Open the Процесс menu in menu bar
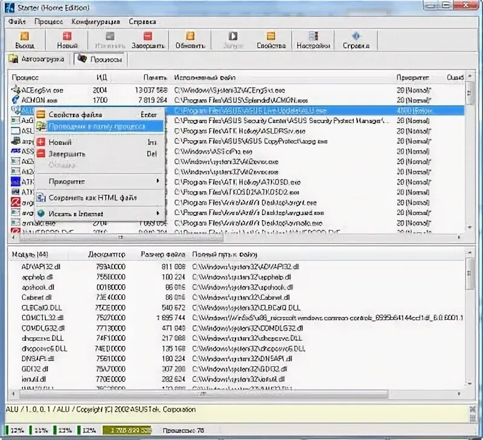483x440 pixels. (x=49, y=22)
